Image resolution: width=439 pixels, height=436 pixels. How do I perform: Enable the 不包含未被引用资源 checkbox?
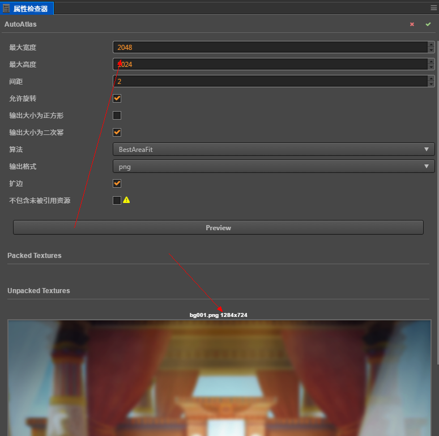coord(117,200)
